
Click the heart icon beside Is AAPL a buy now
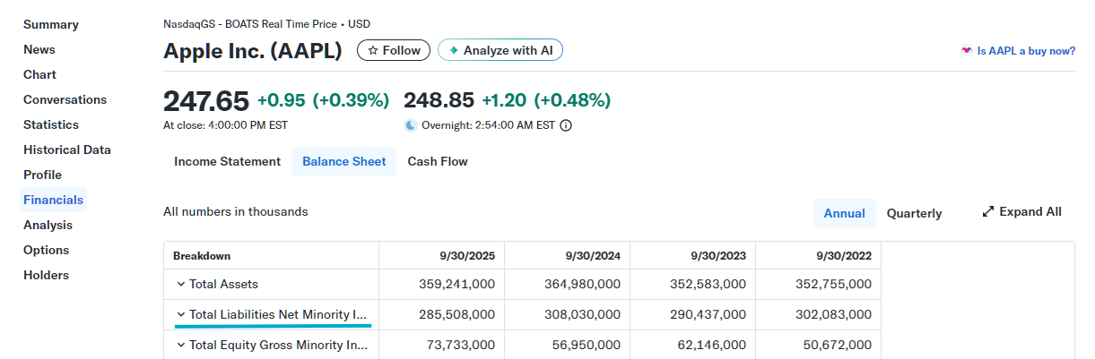966,51
